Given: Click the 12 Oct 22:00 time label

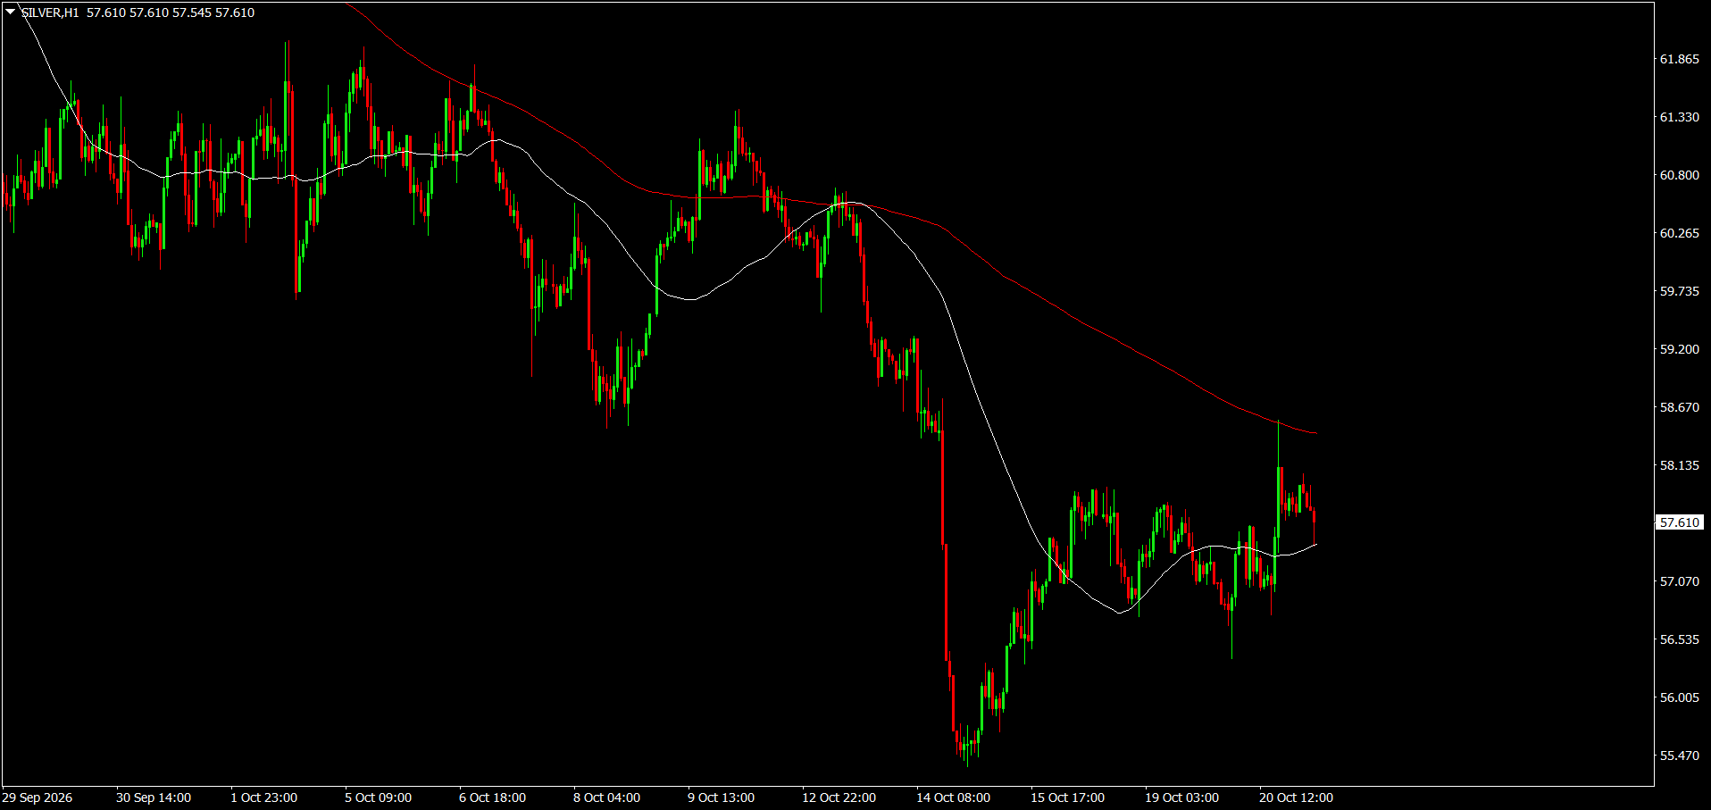Looking at the screenshot, I should pos(839,797).
